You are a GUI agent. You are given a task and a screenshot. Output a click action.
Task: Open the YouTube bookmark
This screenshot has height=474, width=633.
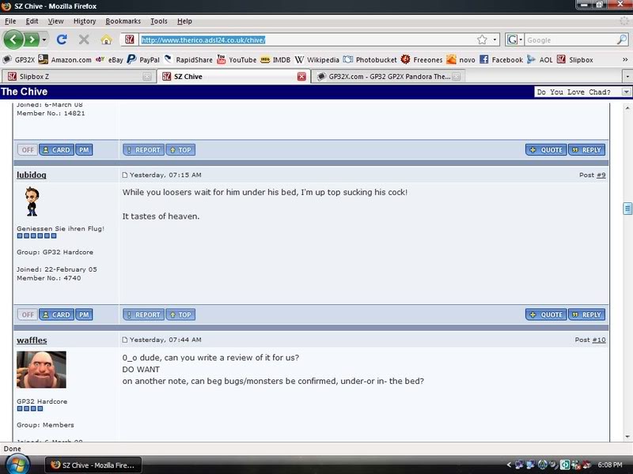coord(236,59)
